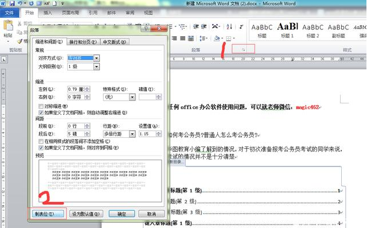Click the Format Painter brush icon
The width and height of the screenshot is (367, 228).
coord(20,41)
